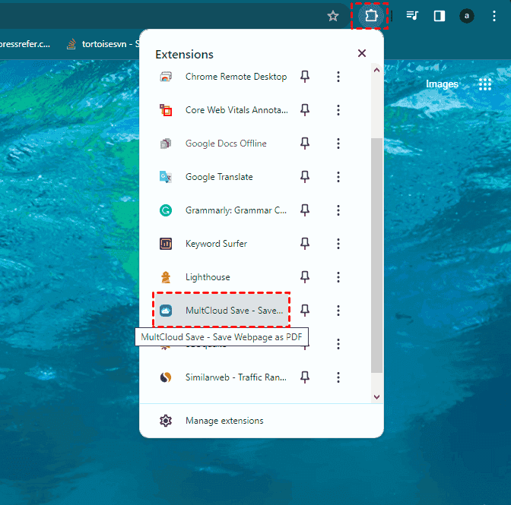The image size is (511, 505).
Task: Select MultCloud Save extension entry
Action: [x=221, y=311]
